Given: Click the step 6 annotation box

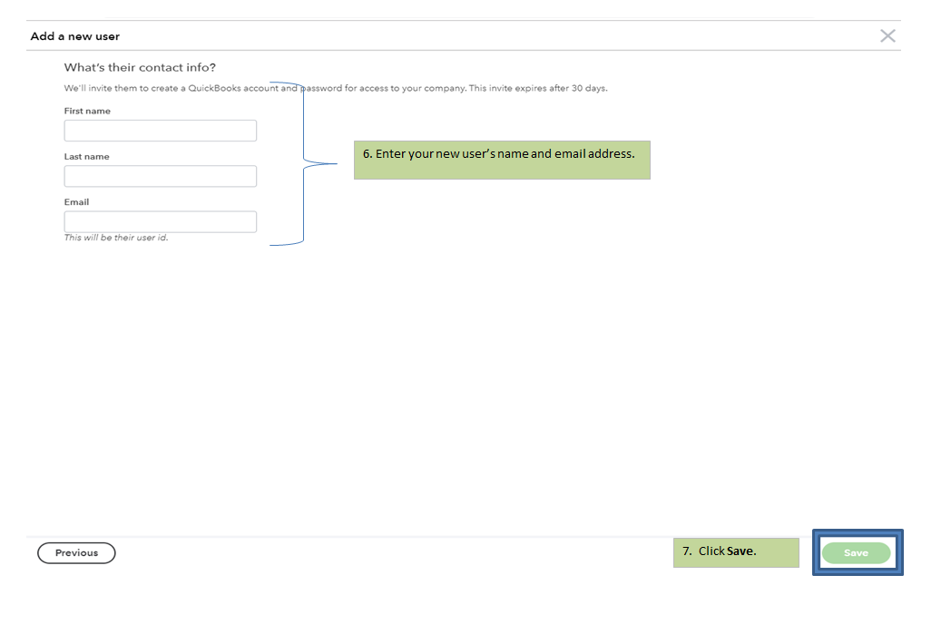Looking at the screenshot, I should click(x=502, y=159).
